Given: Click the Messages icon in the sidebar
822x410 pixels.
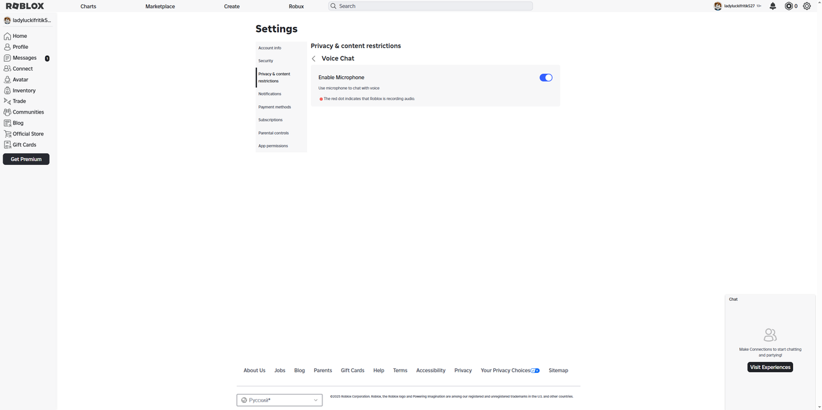Looking at the screenshot, I should tap(7, 58).
